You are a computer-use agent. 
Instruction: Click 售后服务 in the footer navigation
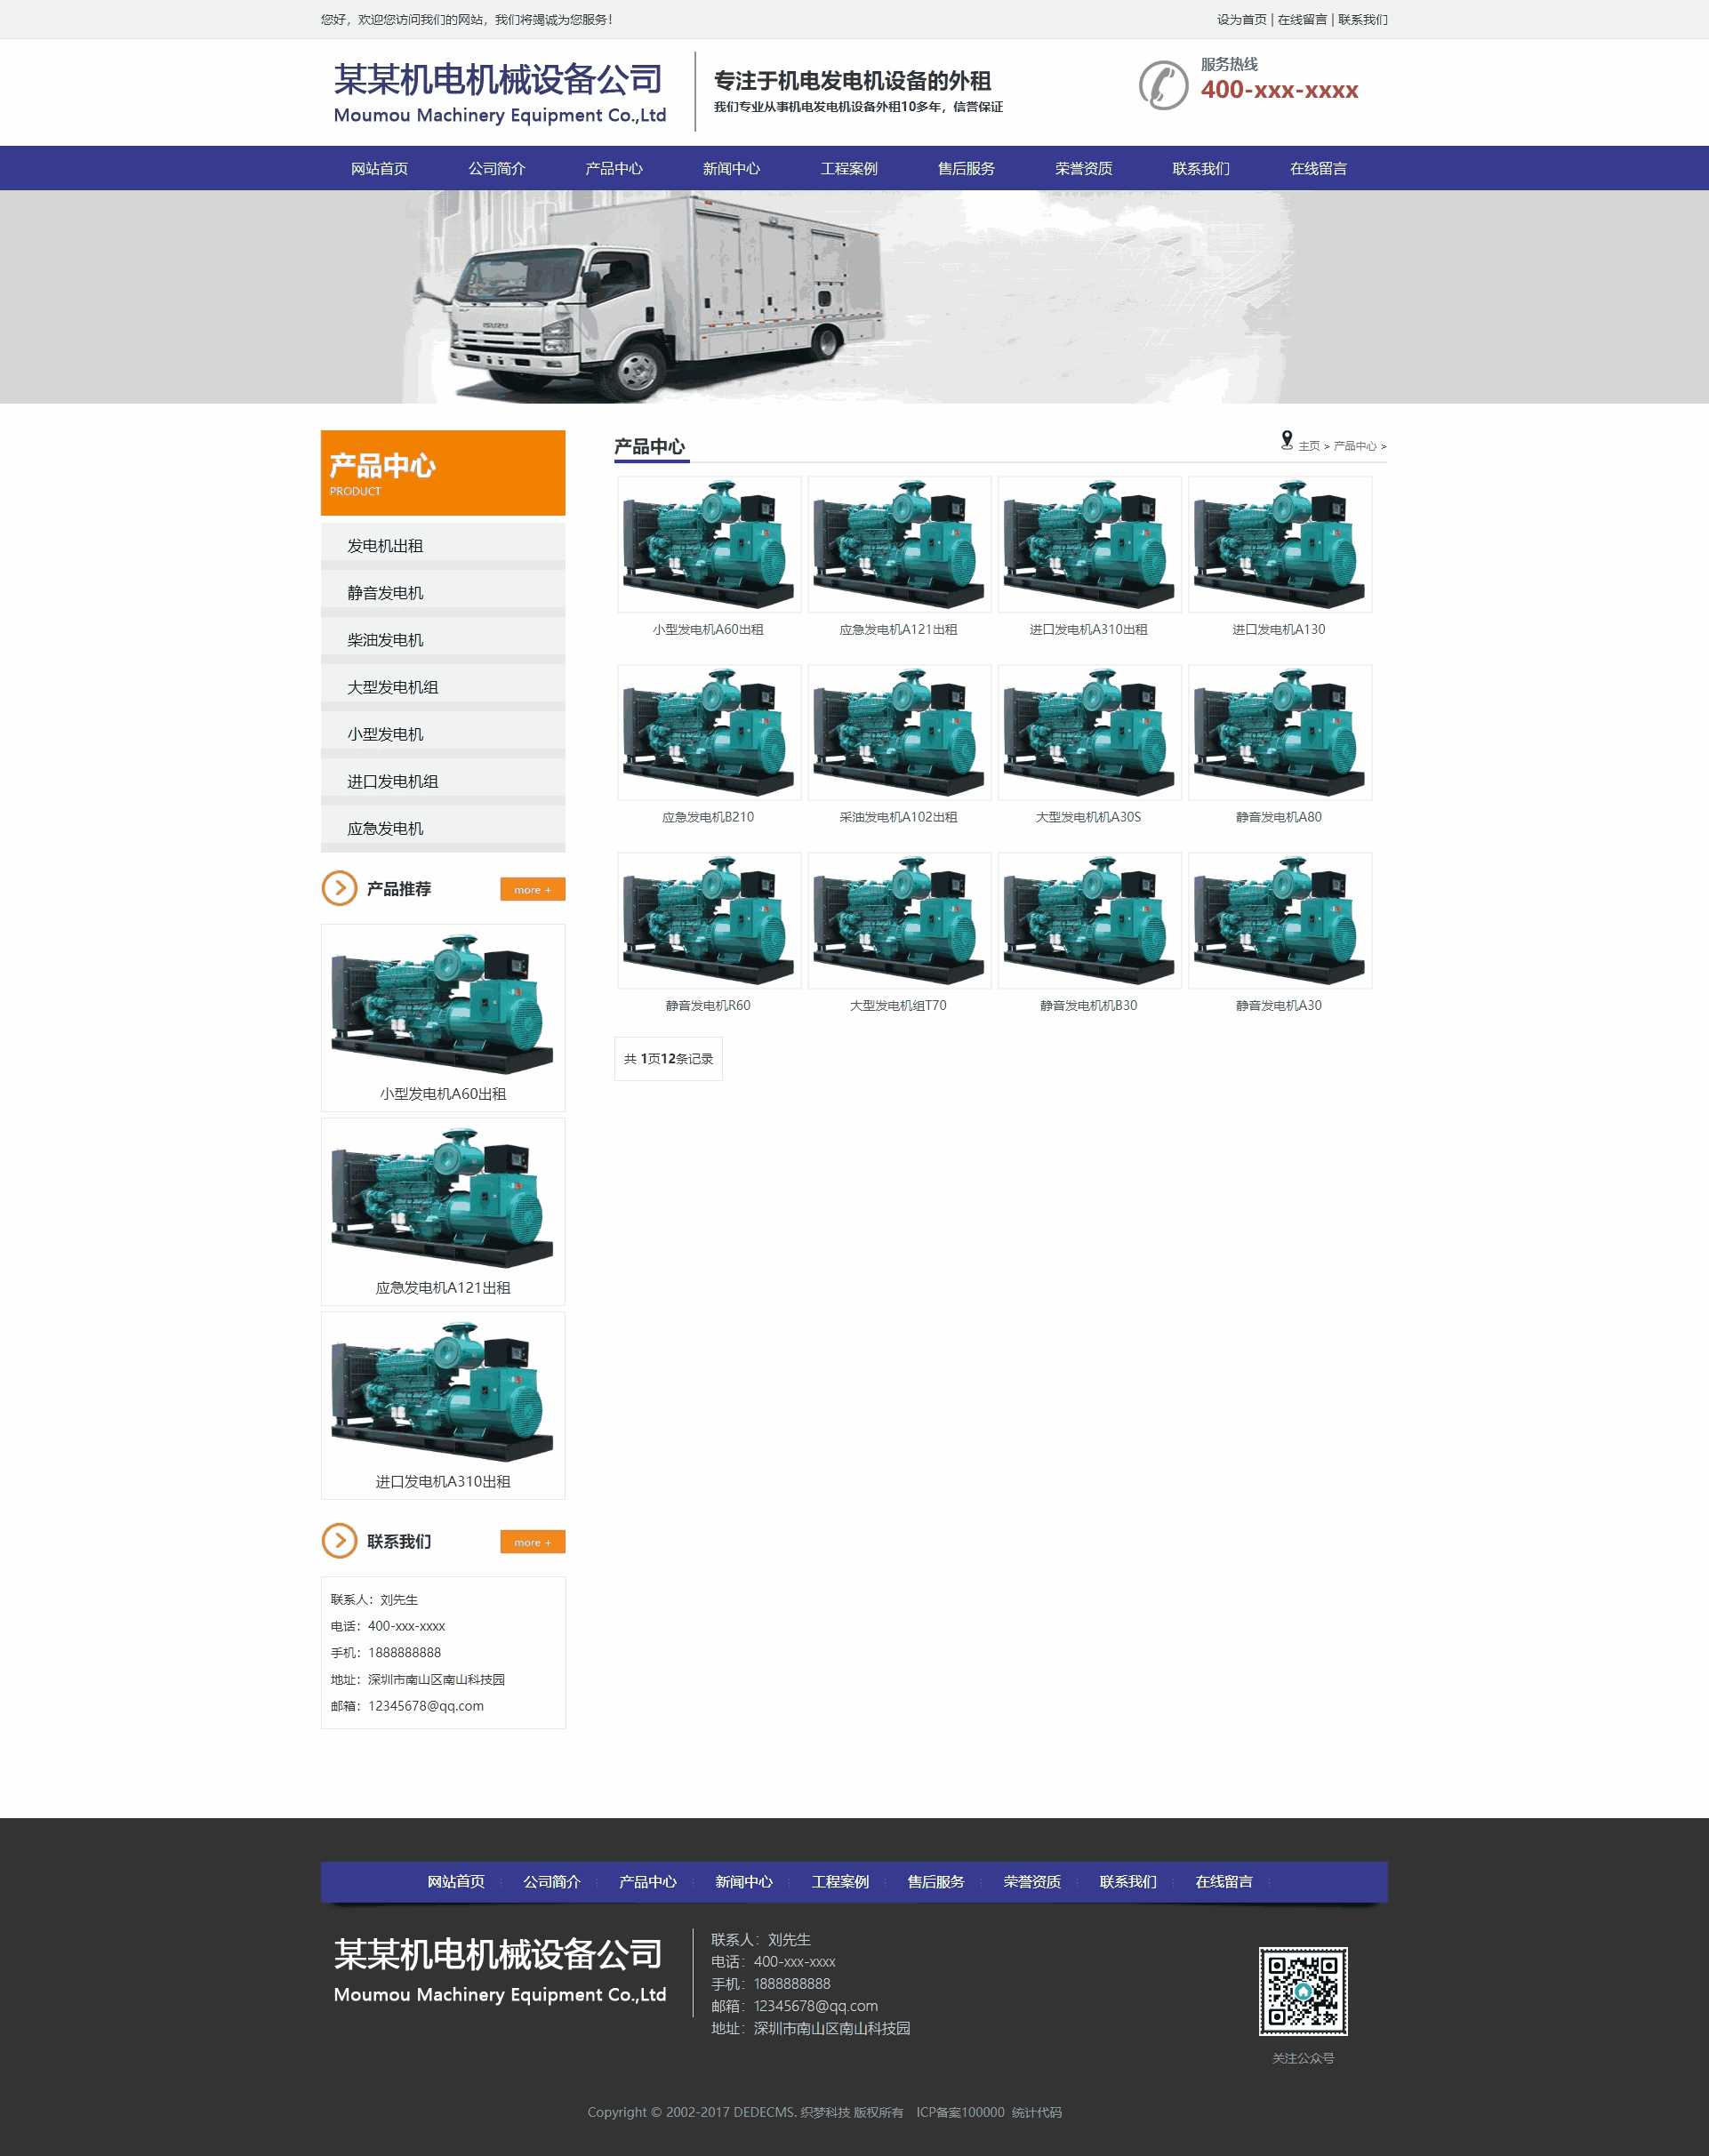point(935,1881)
